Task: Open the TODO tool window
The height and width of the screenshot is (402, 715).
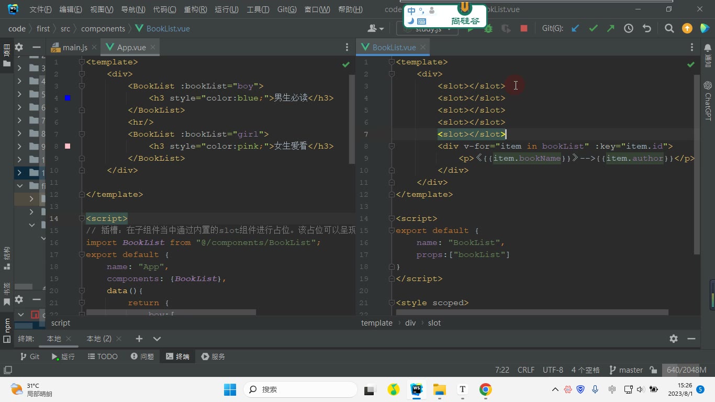Action: [x=102, y=356]
